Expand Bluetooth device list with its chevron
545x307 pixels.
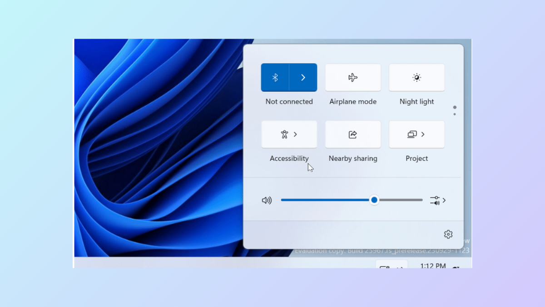[303, 77]
